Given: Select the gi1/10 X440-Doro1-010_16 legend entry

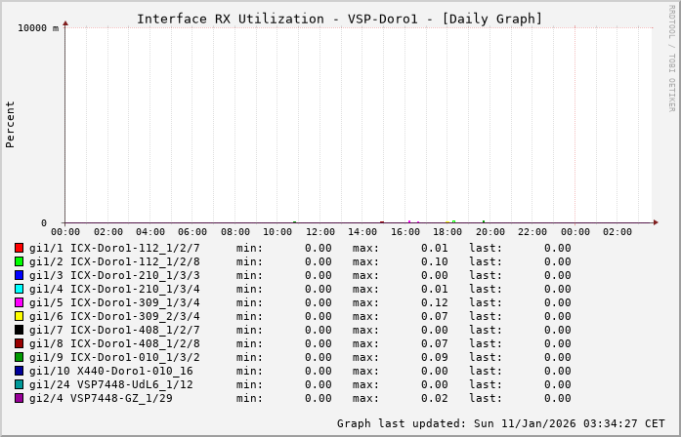Looking at the screenshot, I should tap(110, 371).
